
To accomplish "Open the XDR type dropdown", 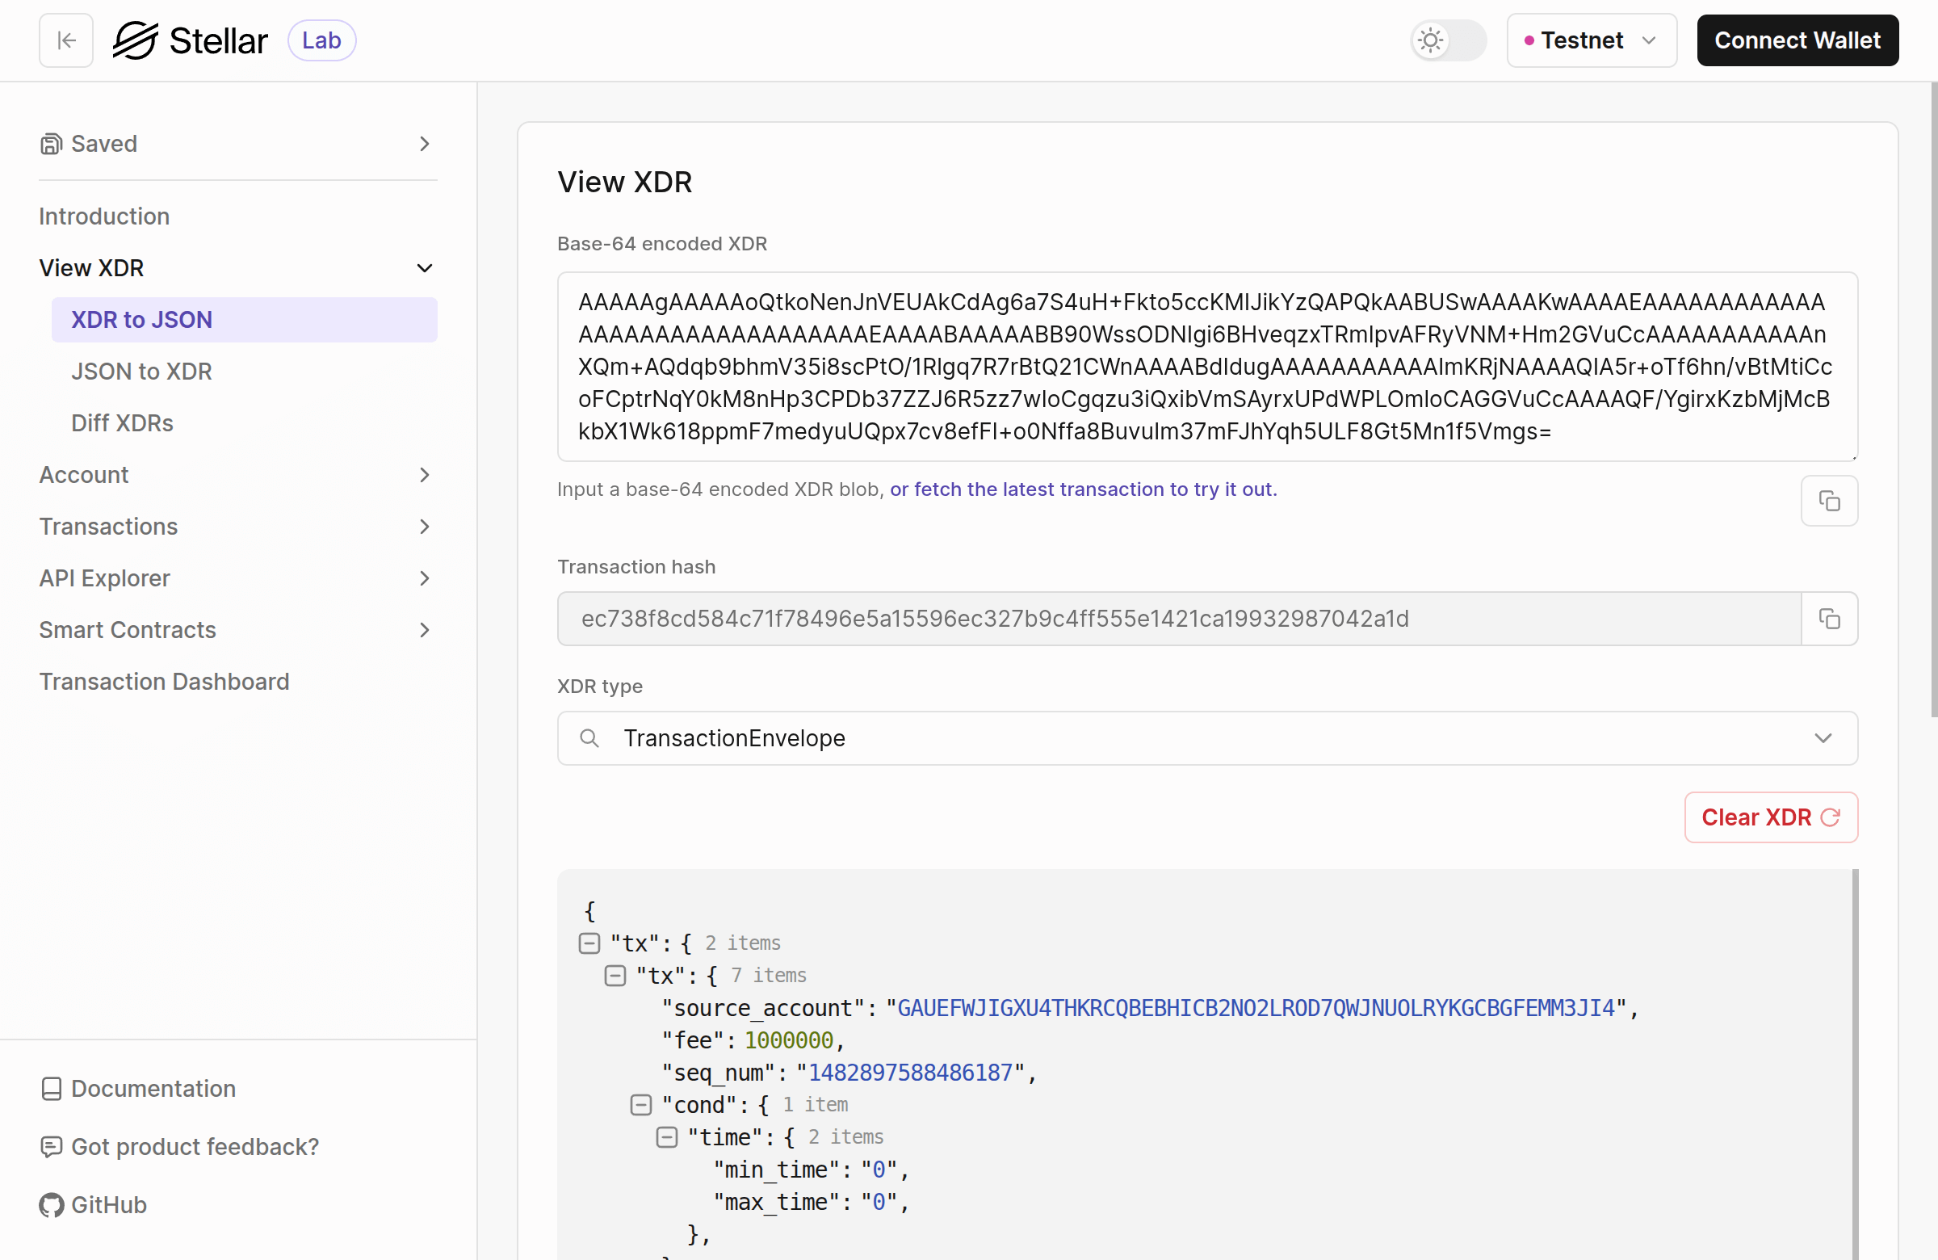I will click(x=1824, y=738).
